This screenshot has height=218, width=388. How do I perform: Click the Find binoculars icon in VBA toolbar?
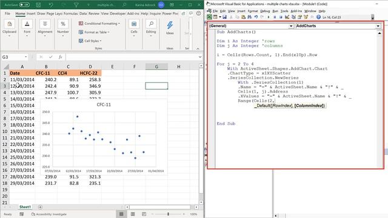click(249, 17)
